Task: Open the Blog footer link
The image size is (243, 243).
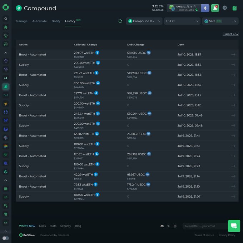Action: [x=78, y=226]
